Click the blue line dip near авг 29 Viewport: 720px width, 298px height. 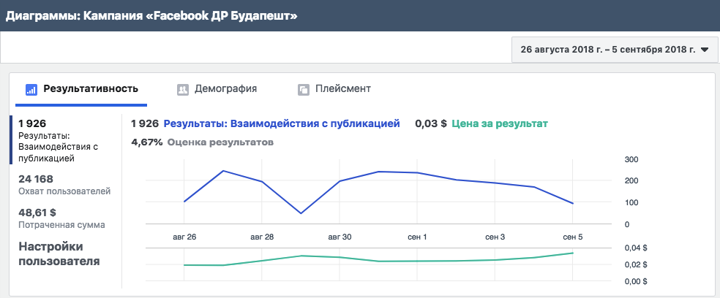301,213
